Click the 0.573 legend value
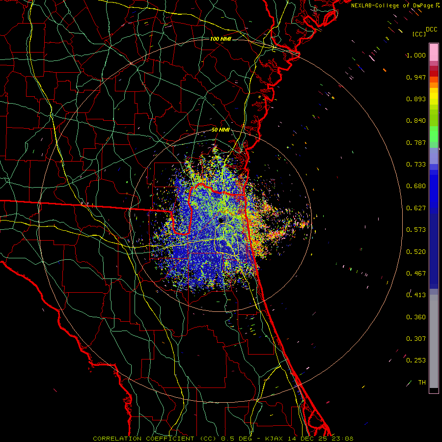The height and width of the screenshot is (442, 442). pyautogui.click(x=416, y=230)
